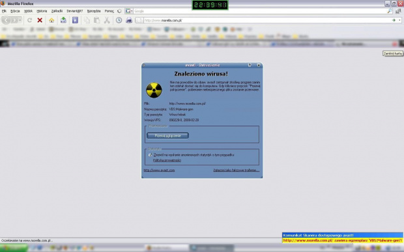
Task: Go forward with the Forward arrow
Action: pyautogui.click(x=14, y=20)
